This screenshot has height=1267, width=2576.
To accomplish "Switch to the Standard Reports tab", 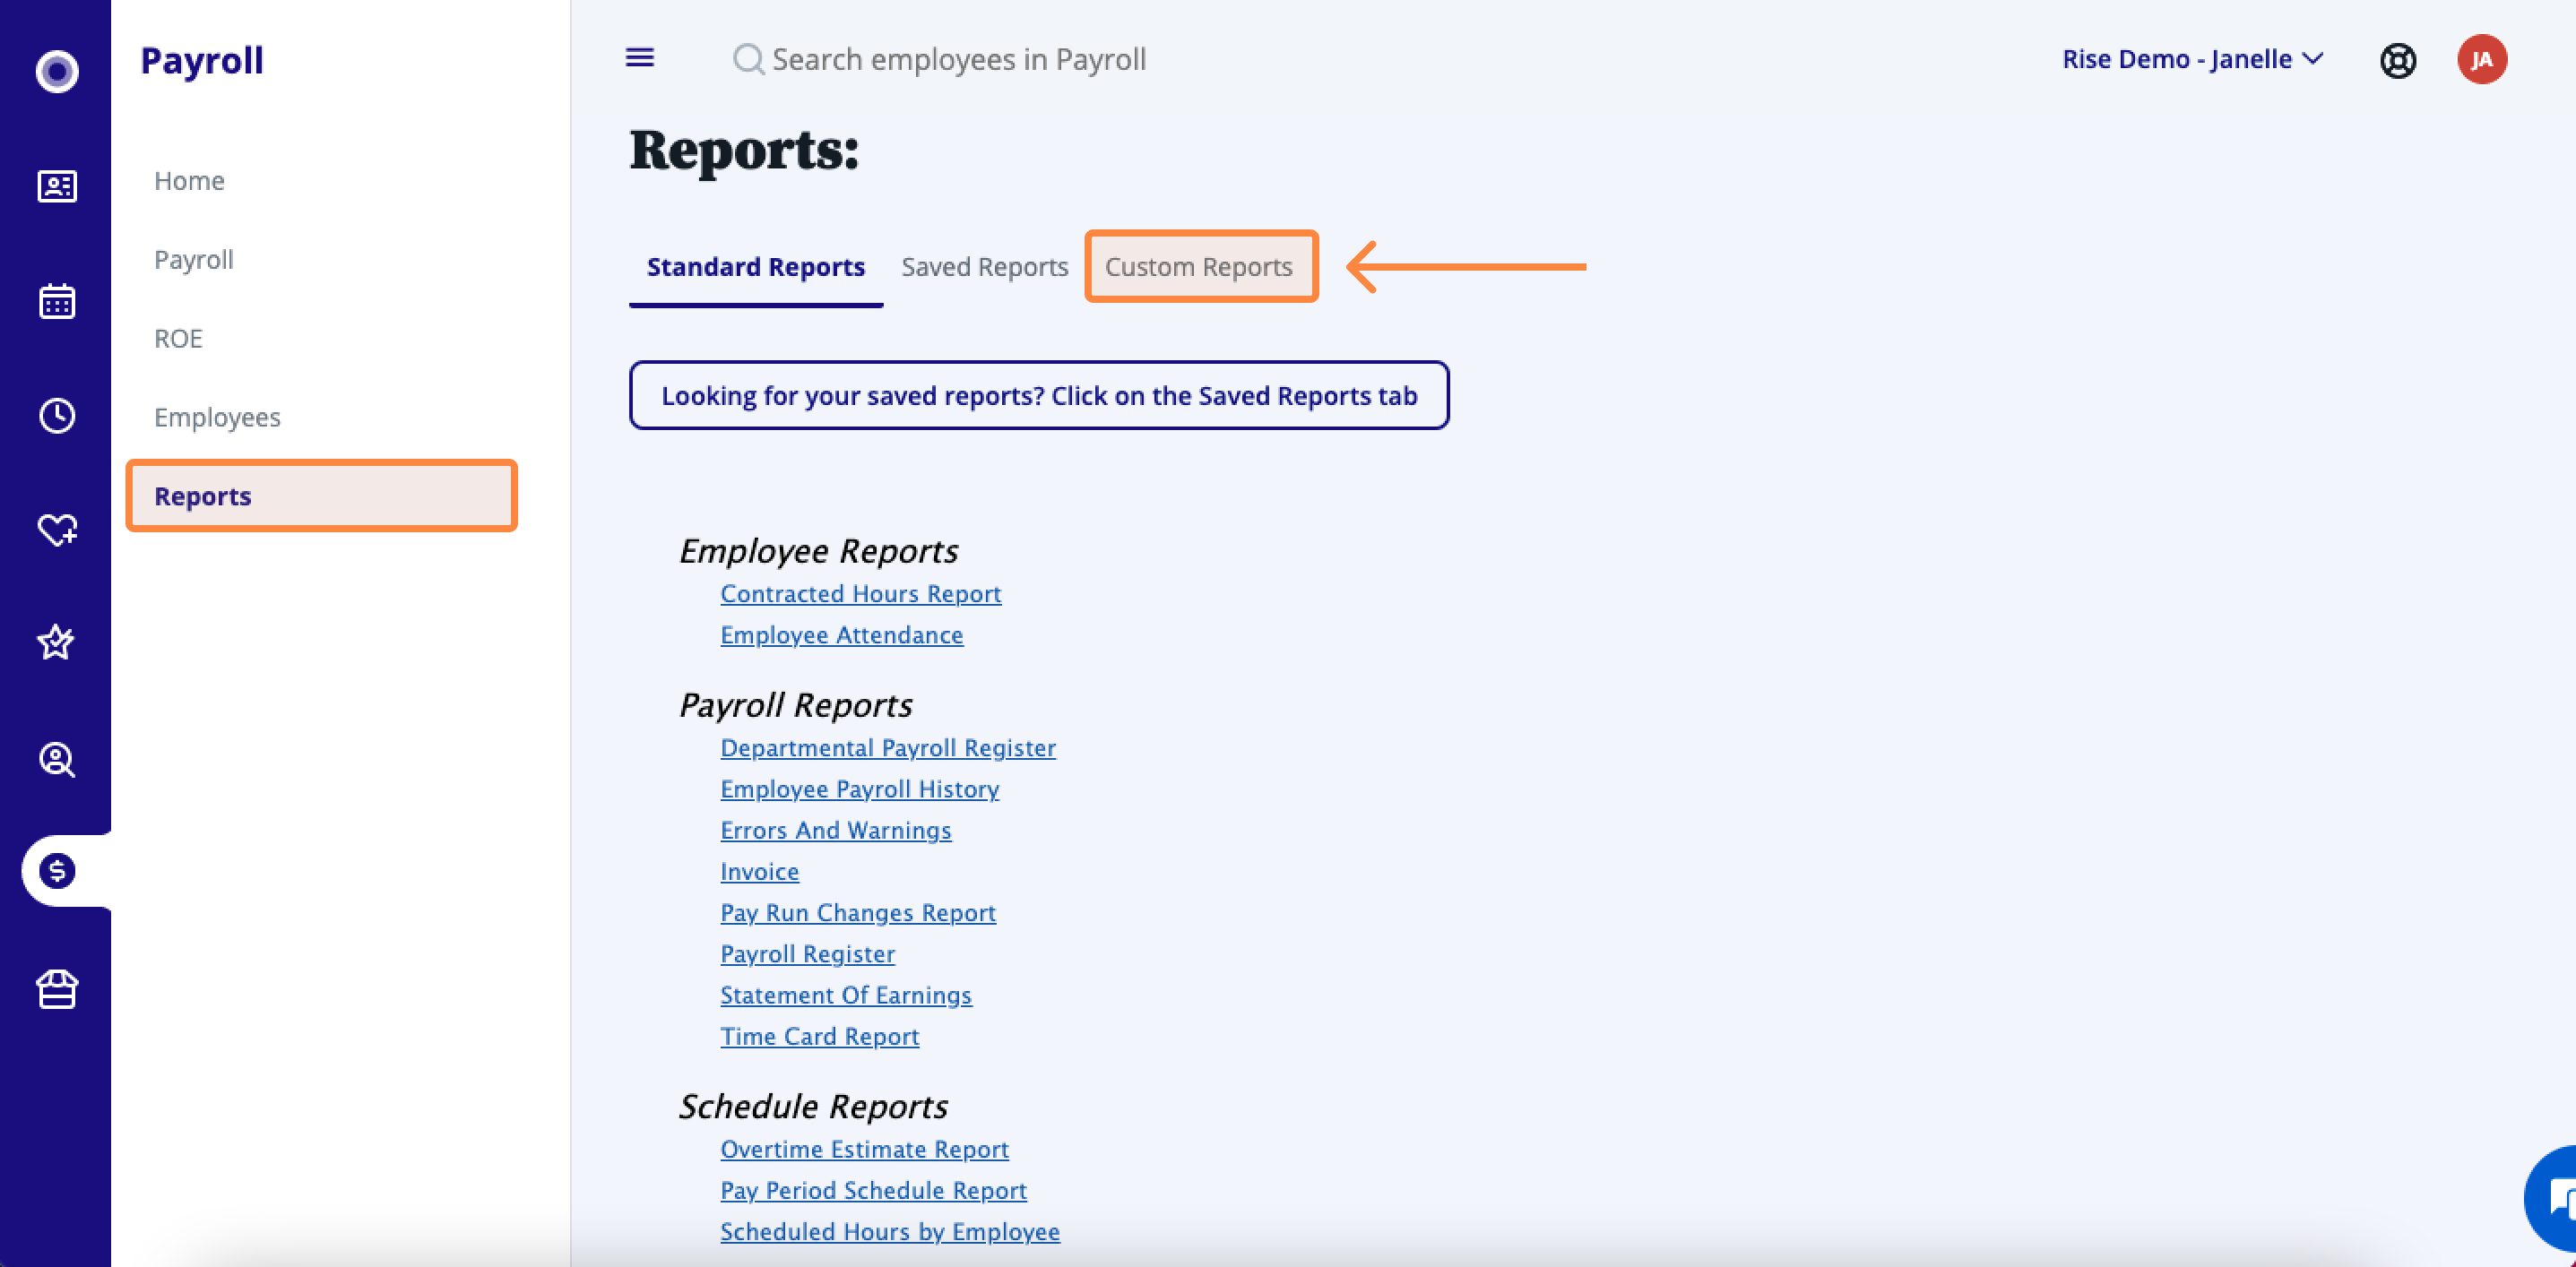I will click(756, 267).
